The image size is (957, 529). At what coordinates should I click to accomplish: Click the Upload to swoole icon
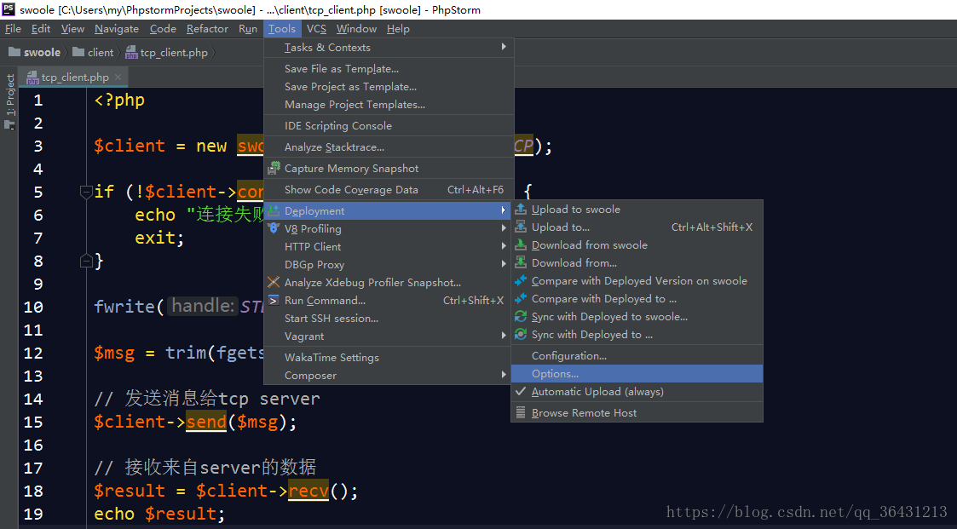[x=521, y=210]
